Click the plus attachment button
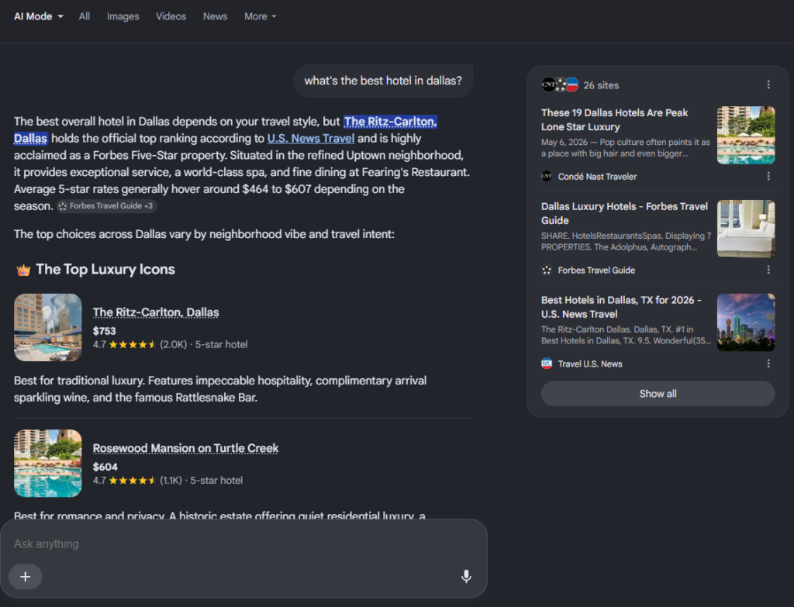 [26, 576]
